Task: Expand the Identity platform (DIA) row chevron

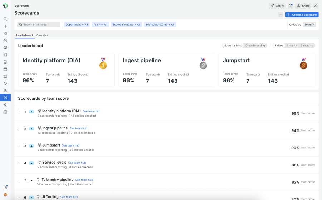Action: [x=19, y=112]
